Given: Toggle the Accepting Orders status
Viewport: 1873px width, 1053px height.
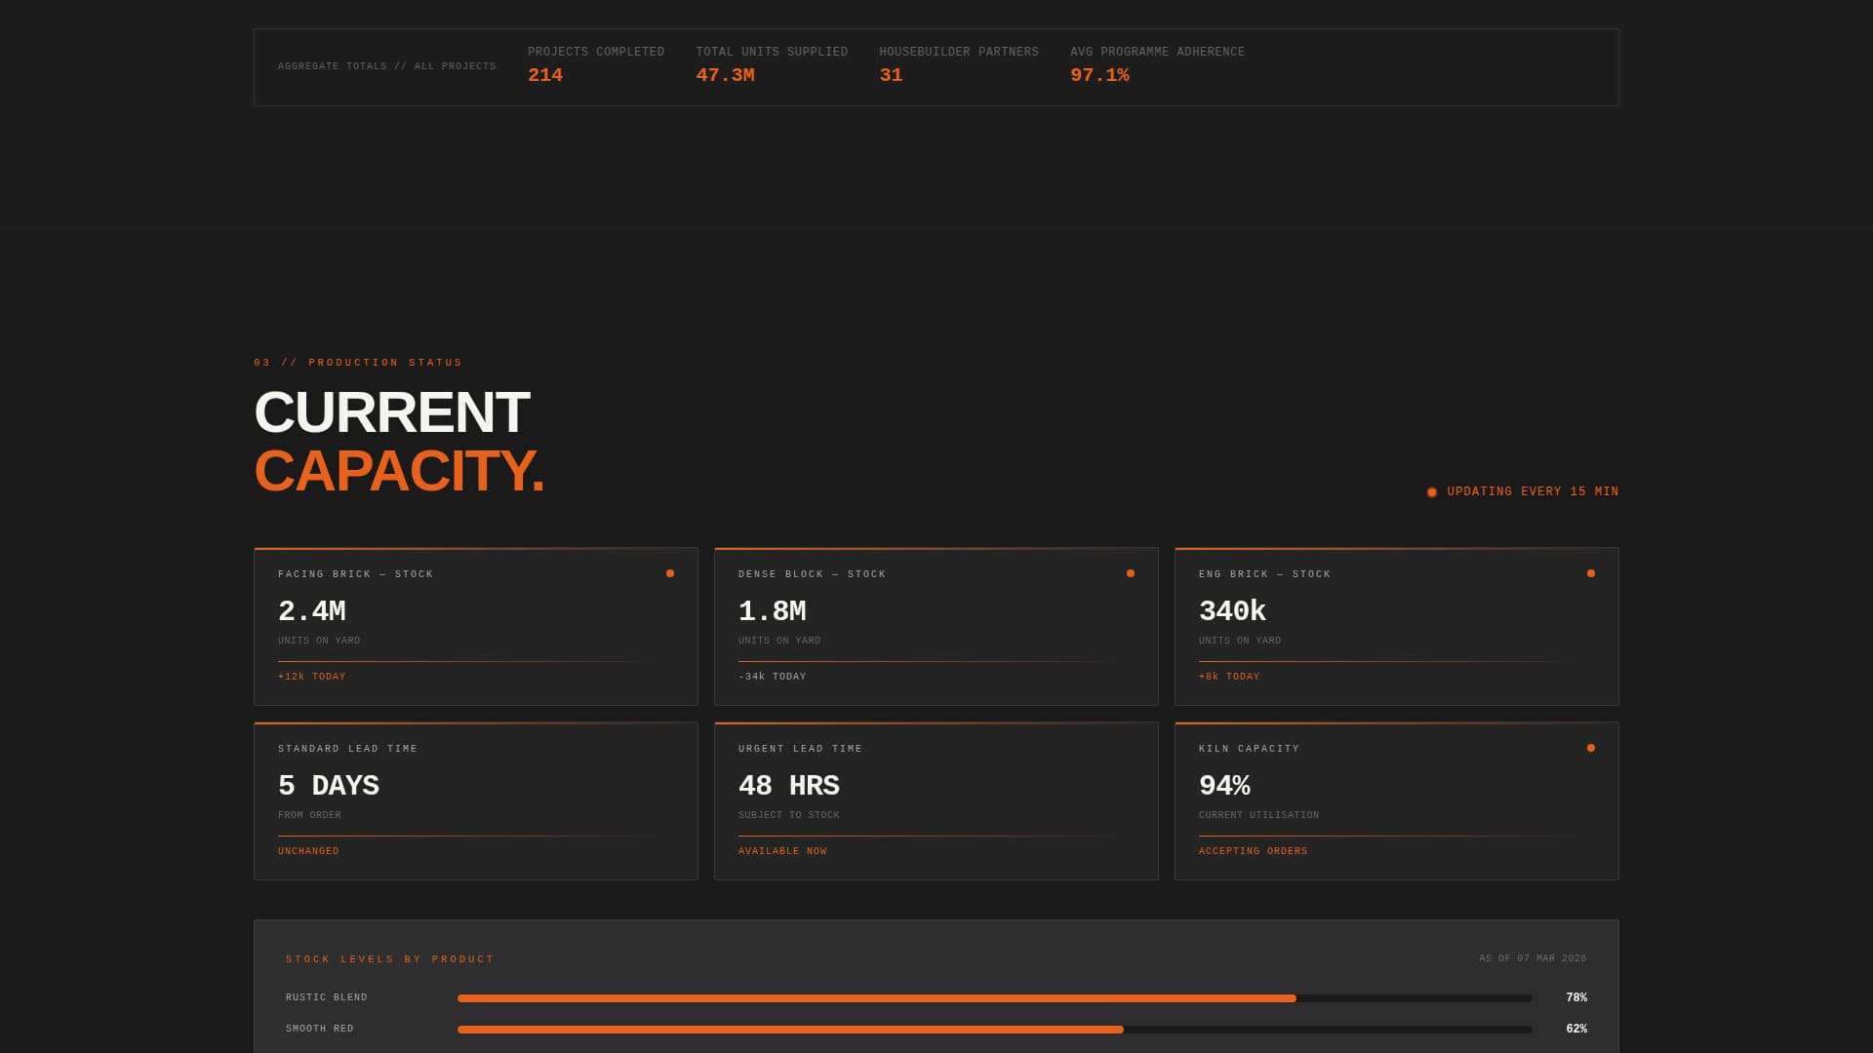Looking at the screenshot, I should [x=1254, y=850].
